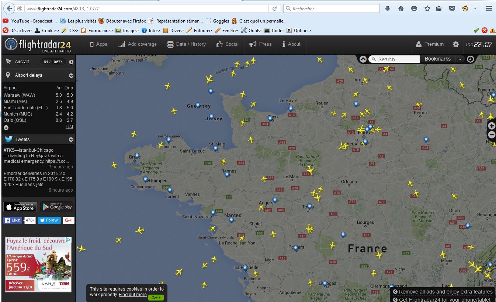The width and height of the screenshot is (496, 302).
Task: Expand the Aircraft panel arrow
Action: tap(71, 62)
